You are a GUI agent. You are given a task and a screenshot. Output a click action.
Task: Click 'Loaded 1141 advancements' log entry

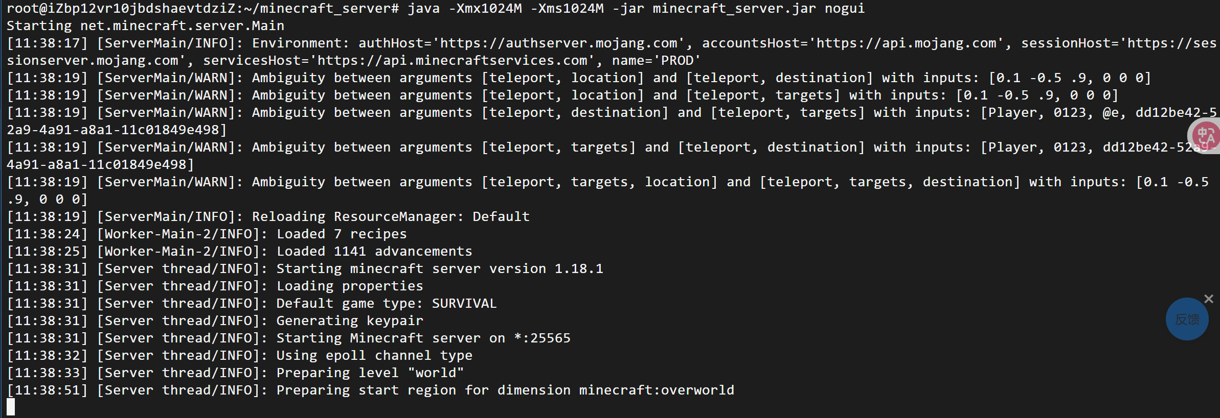tap(374, 252)
